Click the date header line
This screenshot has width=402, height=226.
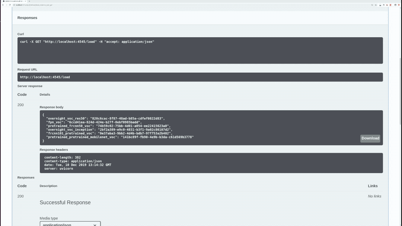point(78,165)
